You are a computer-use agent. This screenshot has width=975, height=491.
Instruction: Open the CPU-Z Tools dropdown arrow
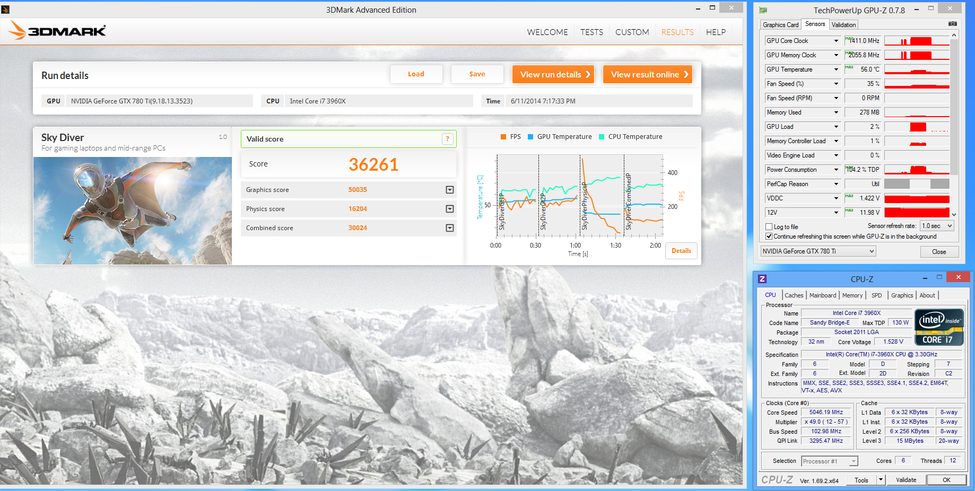[x=881, y=480]
